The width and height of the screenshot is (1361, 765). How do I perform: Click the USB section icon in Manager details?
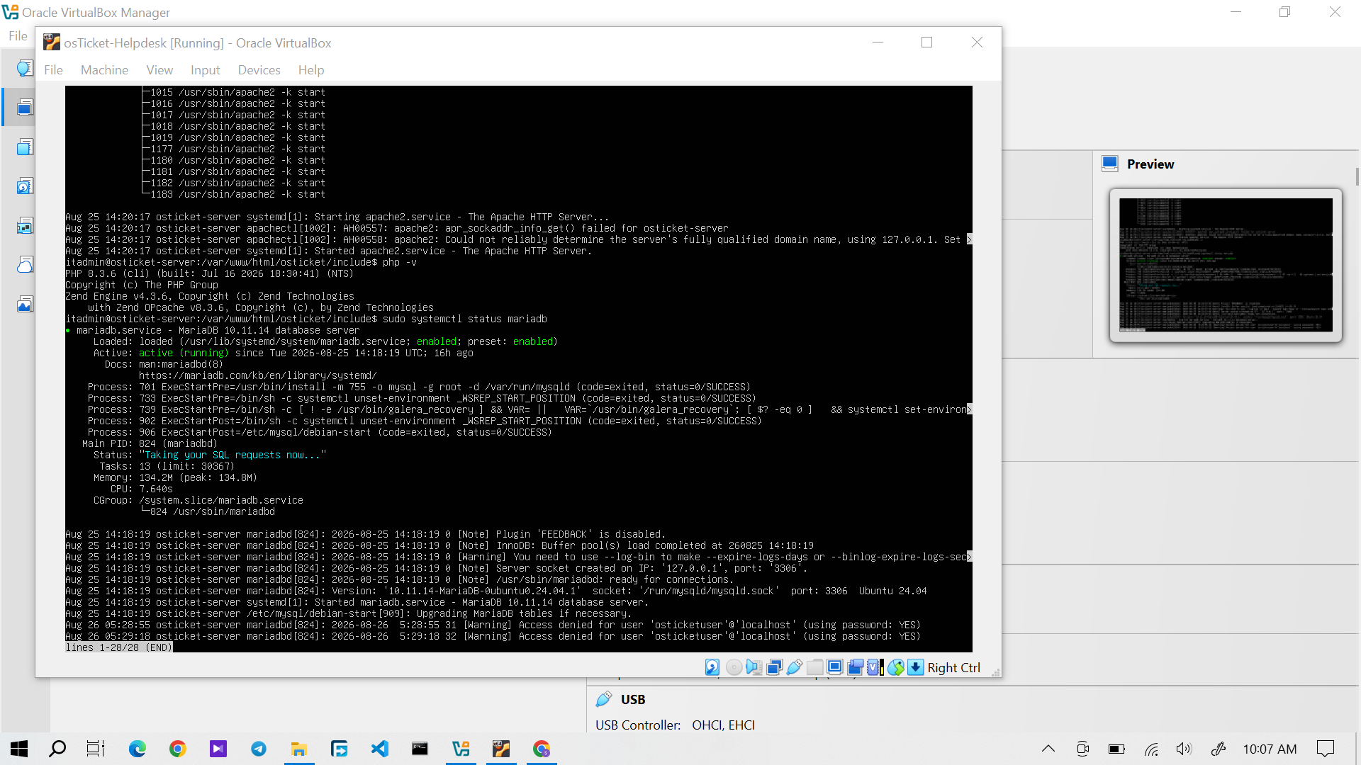(604, 699)
